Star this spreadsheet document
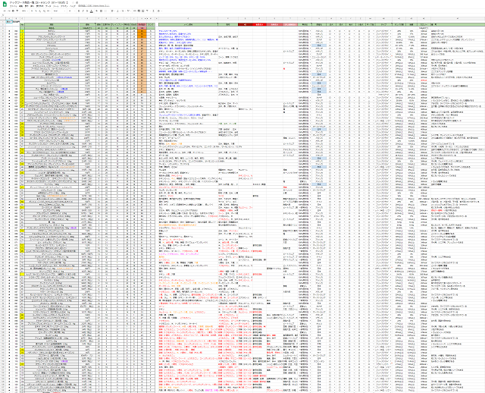485x393 pixels. pyautogui.click(x=73, y=2)
